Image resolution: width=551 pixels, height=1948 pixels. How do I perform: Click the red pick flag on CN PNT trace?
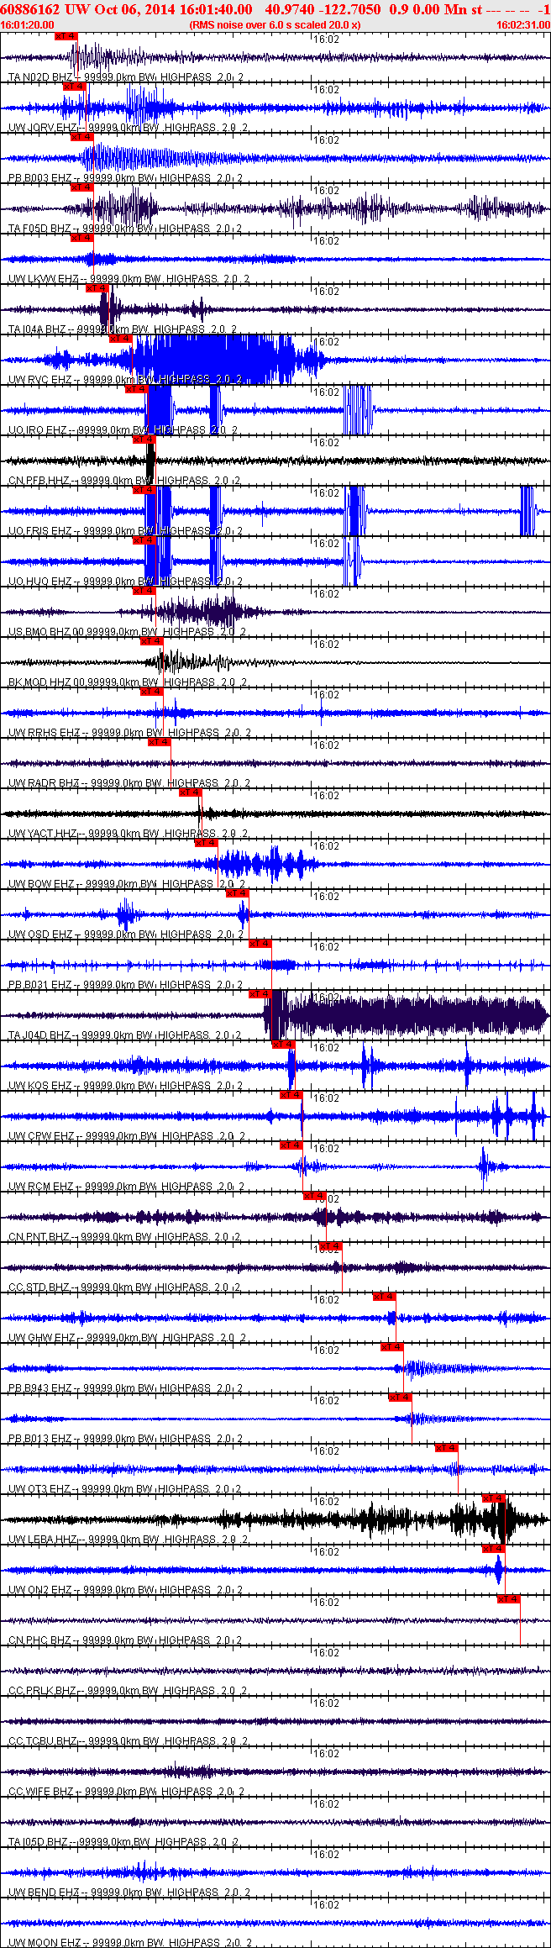coord(315,1196)
